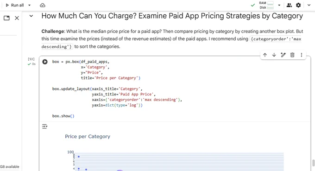
Task: Open the share collaborators icon
Action: [x=289, y=5]
